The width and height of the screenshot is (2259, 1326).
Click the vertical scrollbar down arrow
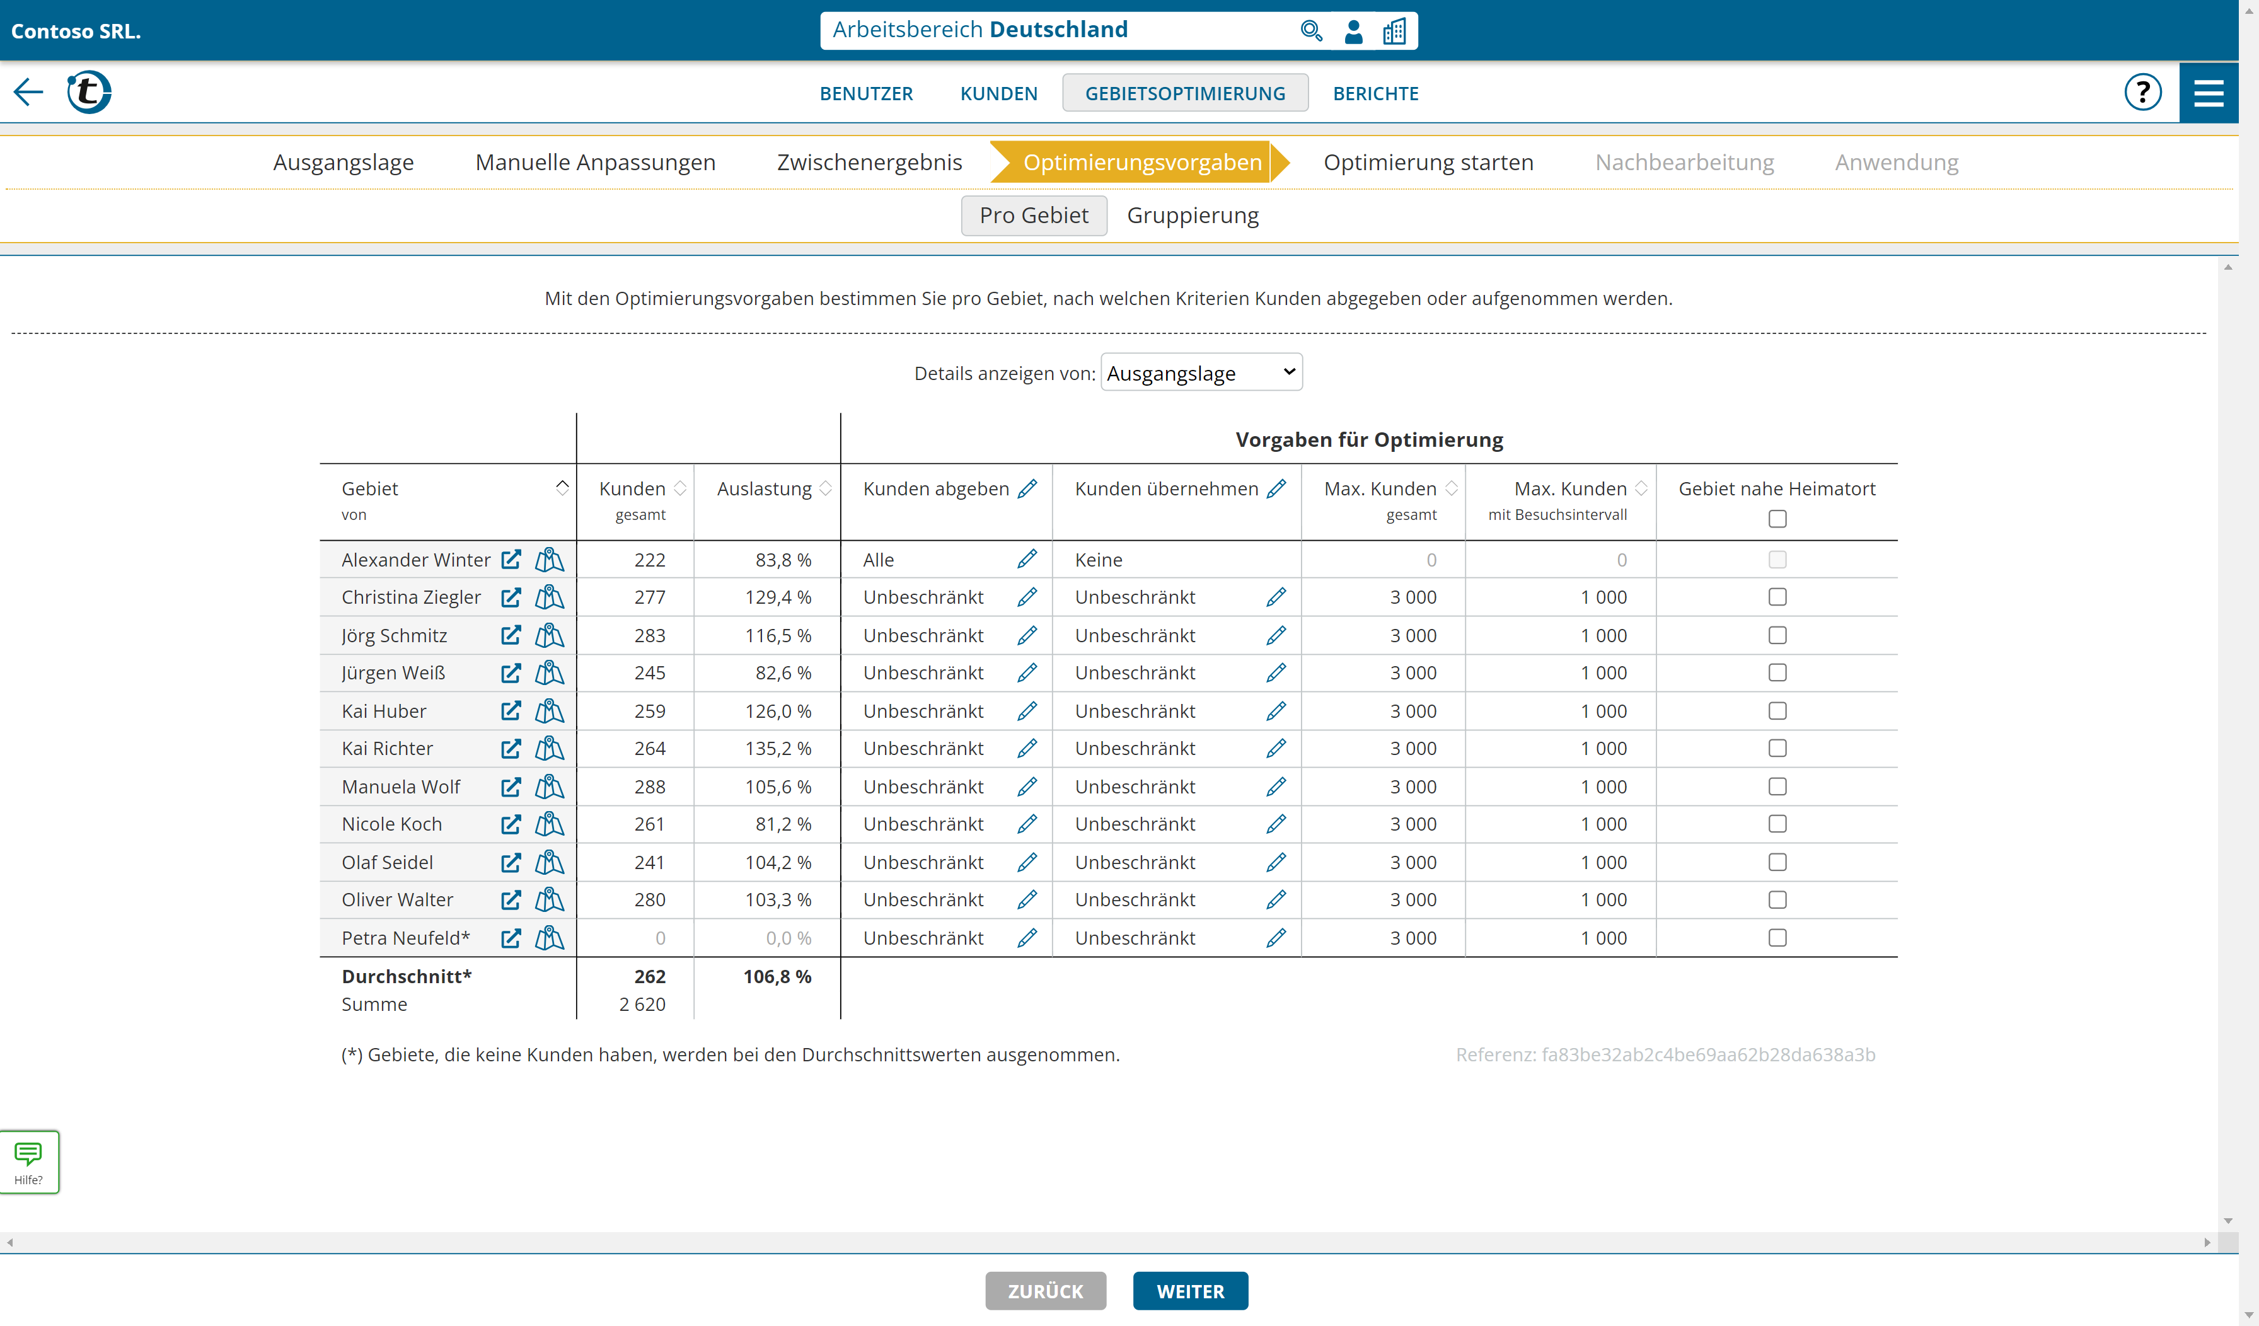pyautogui.click(x=2227, y=1221)
